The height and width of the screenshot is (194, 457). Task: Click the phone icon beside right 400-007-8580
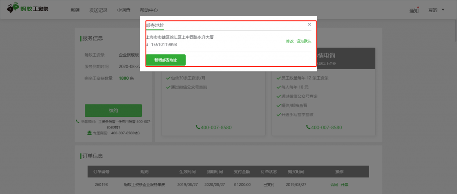coord(308,127)
